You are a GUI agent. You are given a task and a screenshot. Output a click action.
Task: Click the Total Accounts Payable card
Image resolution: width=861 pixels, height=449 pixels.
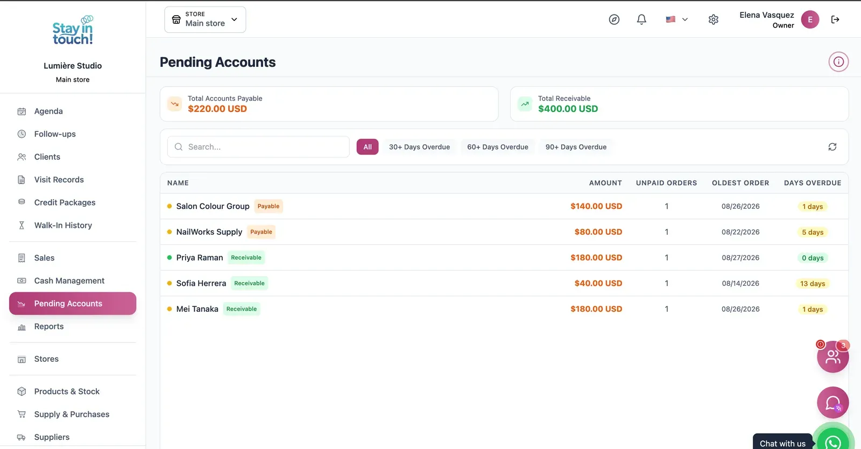point(329,104)
